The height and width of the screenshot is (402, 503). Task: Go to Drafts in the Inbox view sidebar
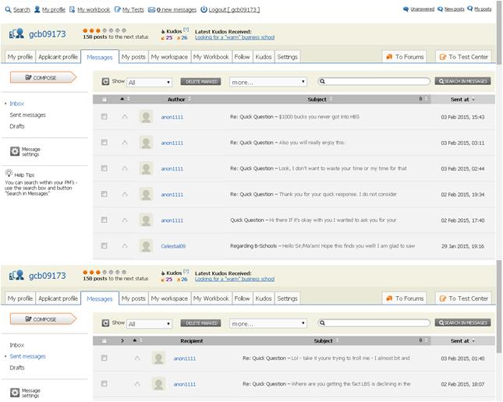(17, 126)
